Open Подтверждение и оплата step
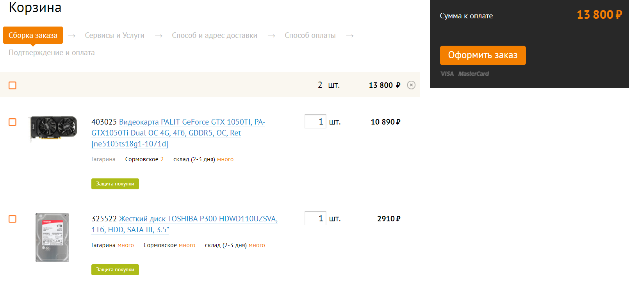629x292 pixels. (52, 53)
